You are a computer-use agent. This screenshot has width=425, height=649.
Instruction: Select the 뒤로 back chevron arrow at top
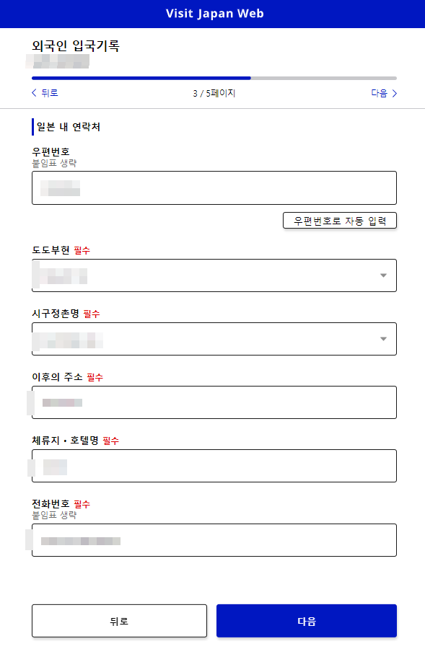tap(33, 92)
